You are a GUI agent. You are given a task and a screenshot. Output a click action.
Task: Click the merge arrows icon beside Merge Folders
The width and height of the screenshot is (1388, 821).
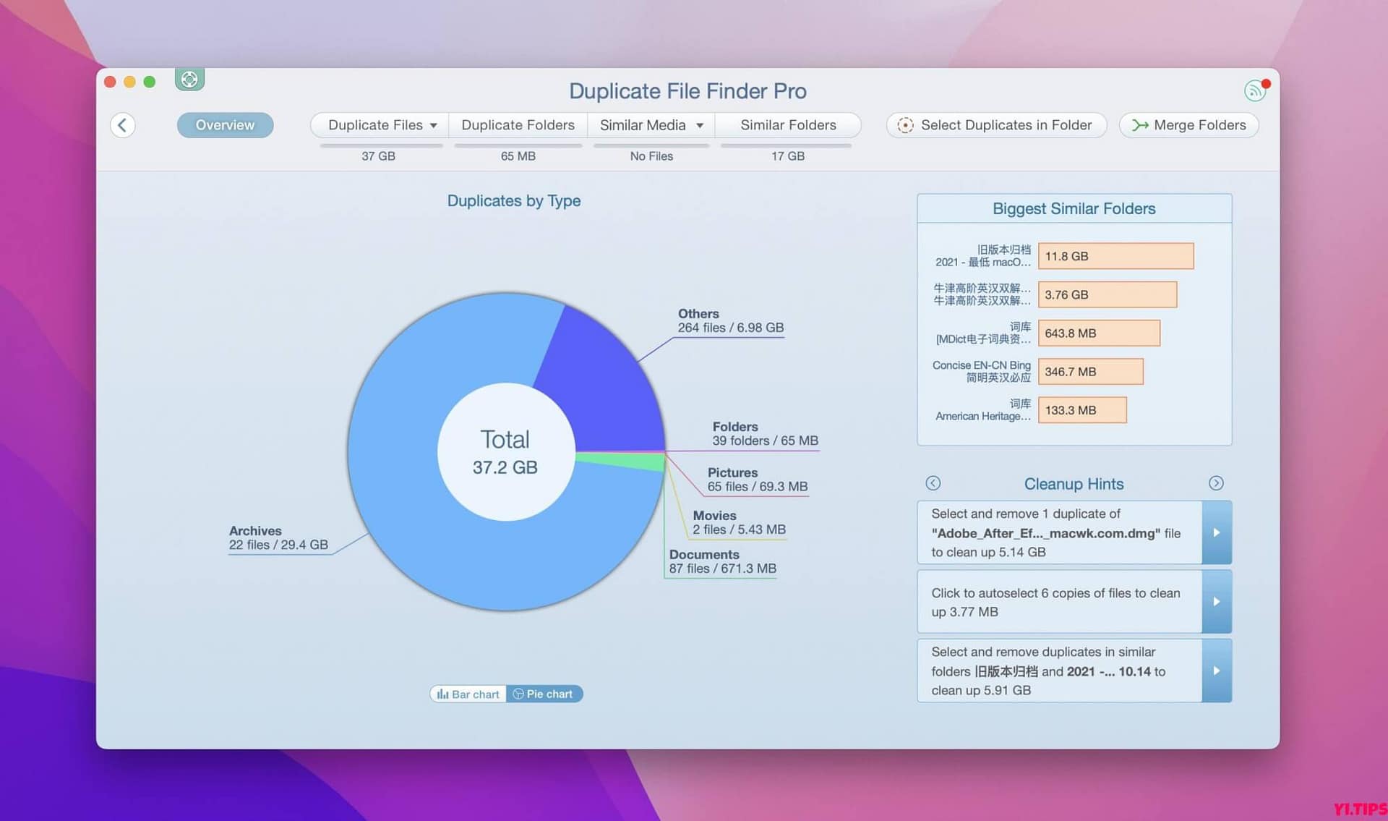point(1139,125)
